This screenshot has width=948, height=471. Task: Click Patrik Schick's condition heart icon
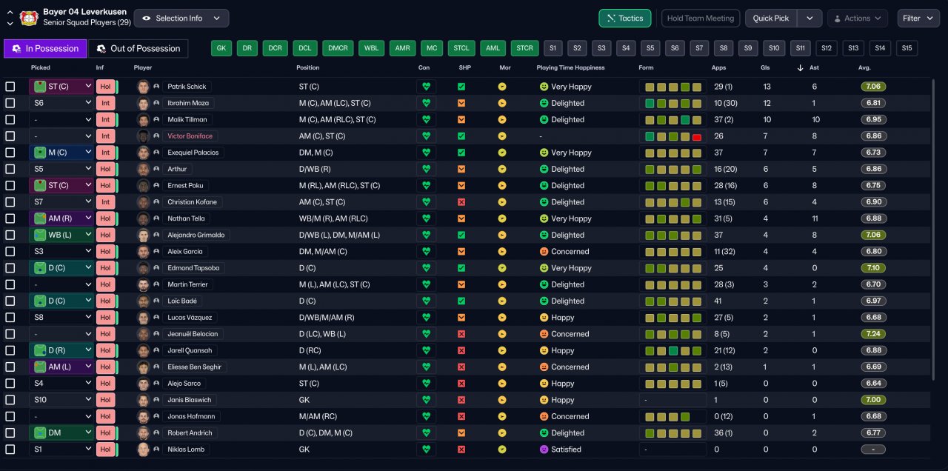tap(426, 87)
